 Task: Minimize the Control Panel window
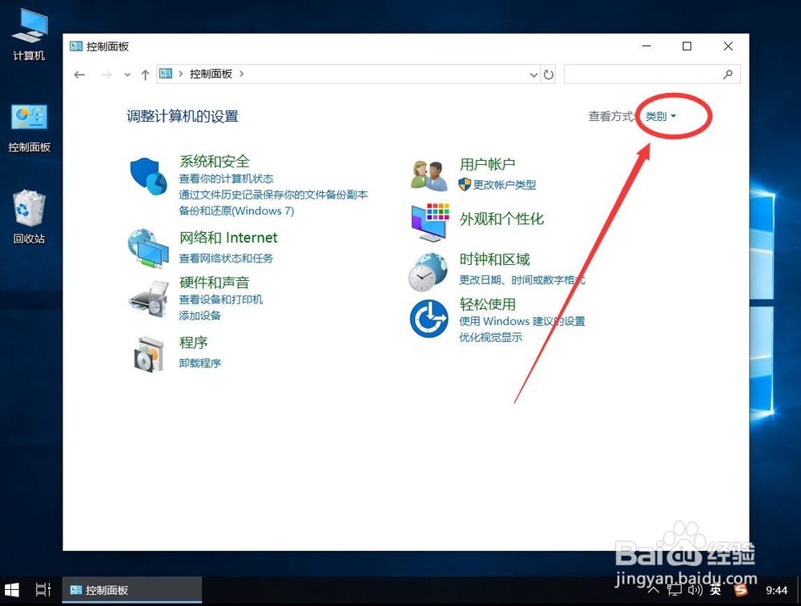click(646, 46)
